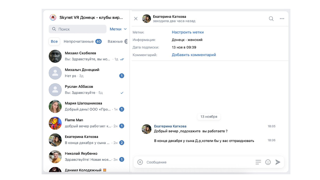The width and height of the screenshot is (320, 180).
Task: Click unread badge on Flame Man chat
Action: pos(122,126)
